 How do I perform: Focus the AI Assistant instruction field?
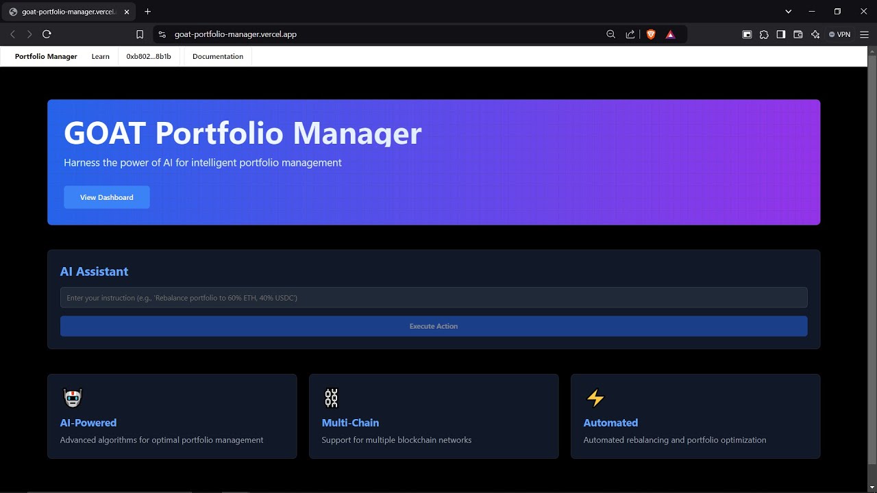tap(434, 298)
